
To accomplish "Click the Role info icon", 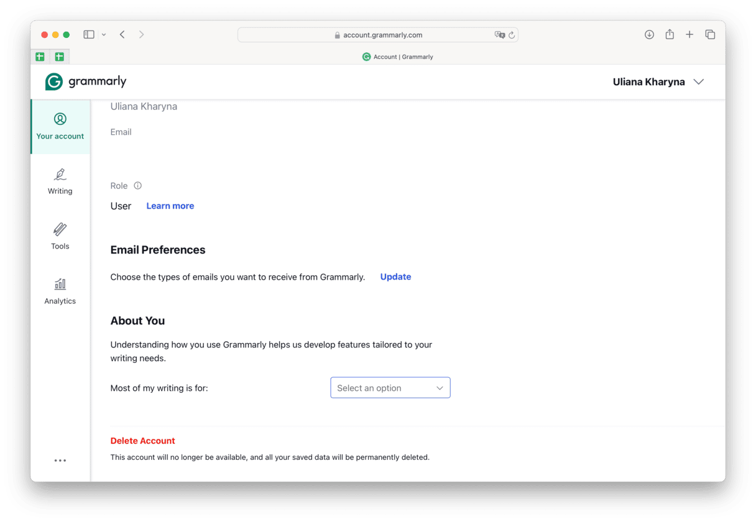I will click(138, 186).
